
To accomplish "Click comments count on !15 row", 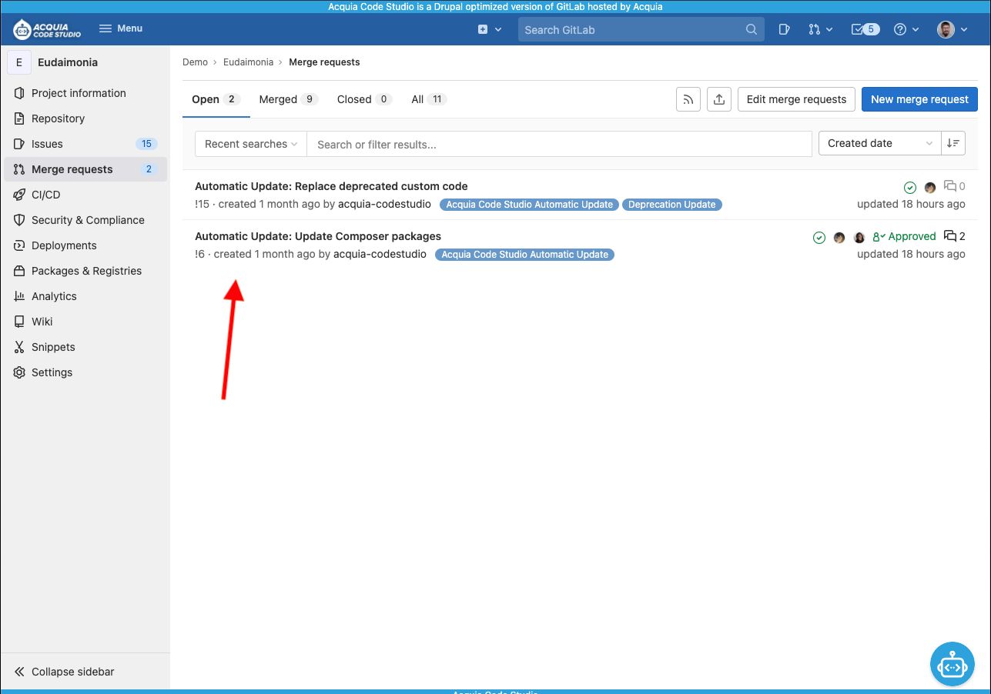I will point(955,186).
